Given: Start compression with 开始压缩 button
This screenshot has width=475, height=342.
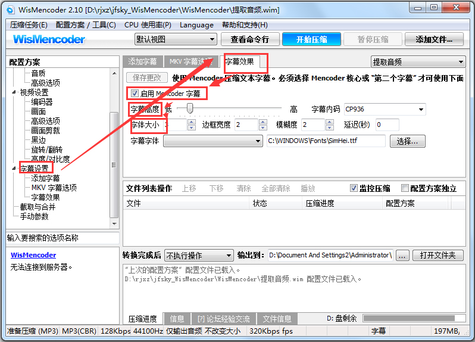Looking at the screenshot, I should click(311, 39).
